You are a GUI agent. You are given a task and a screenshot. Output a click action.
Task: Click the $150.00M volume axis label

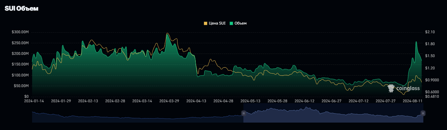[x=20, y=65]
